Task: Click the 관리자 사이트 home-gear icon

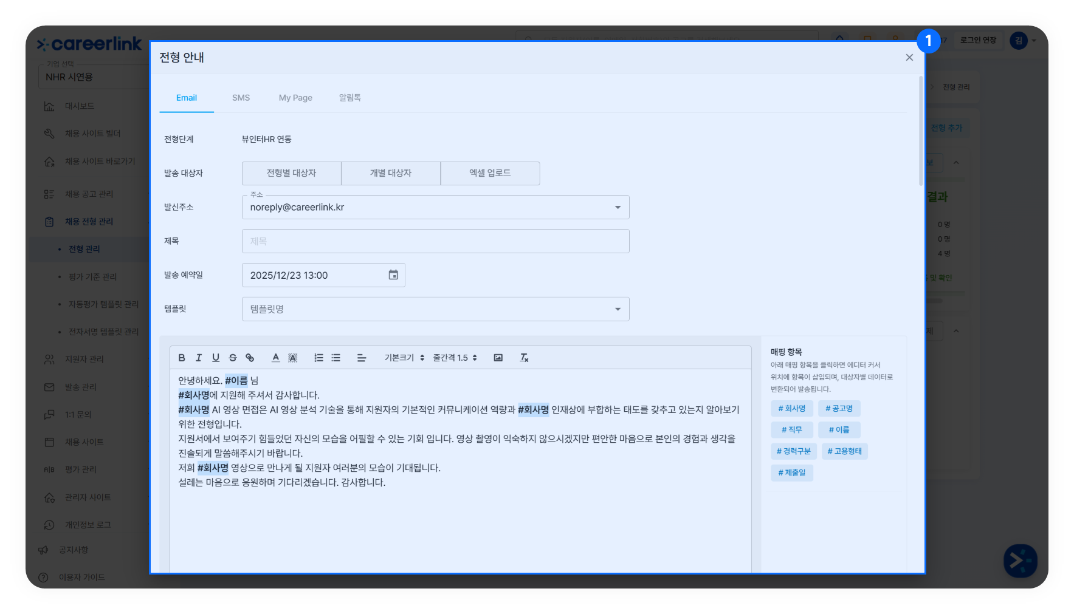Action: [x=49, y=497]
